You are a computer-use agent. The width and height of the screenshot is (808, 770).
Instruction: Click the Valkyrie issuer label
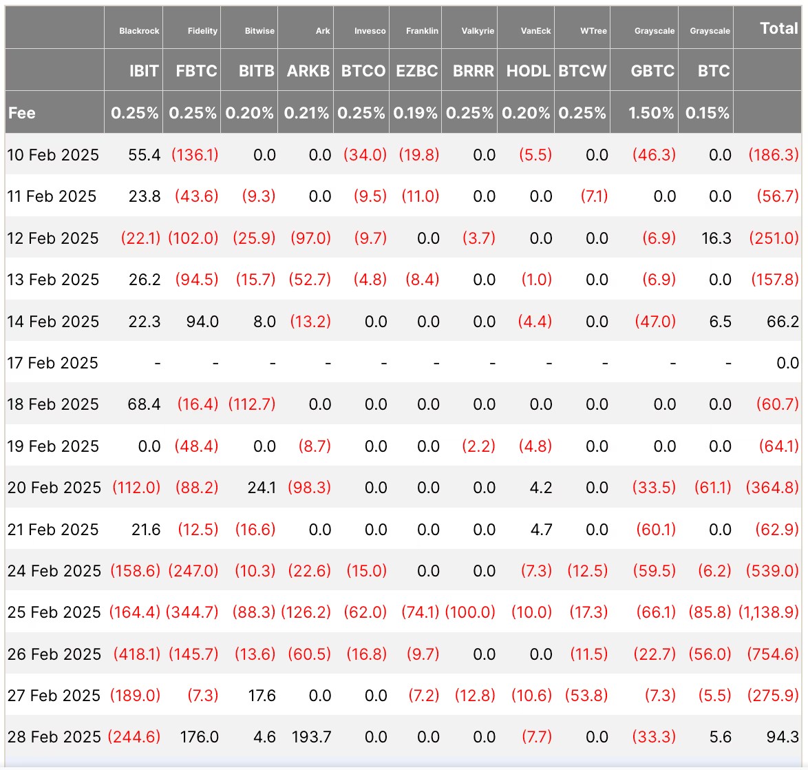(478, 31)
